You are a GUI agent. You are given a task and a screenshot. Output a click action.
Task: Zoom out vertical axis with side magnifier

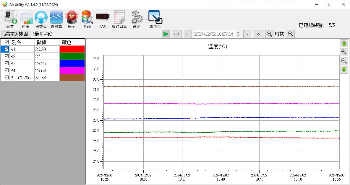344,61
